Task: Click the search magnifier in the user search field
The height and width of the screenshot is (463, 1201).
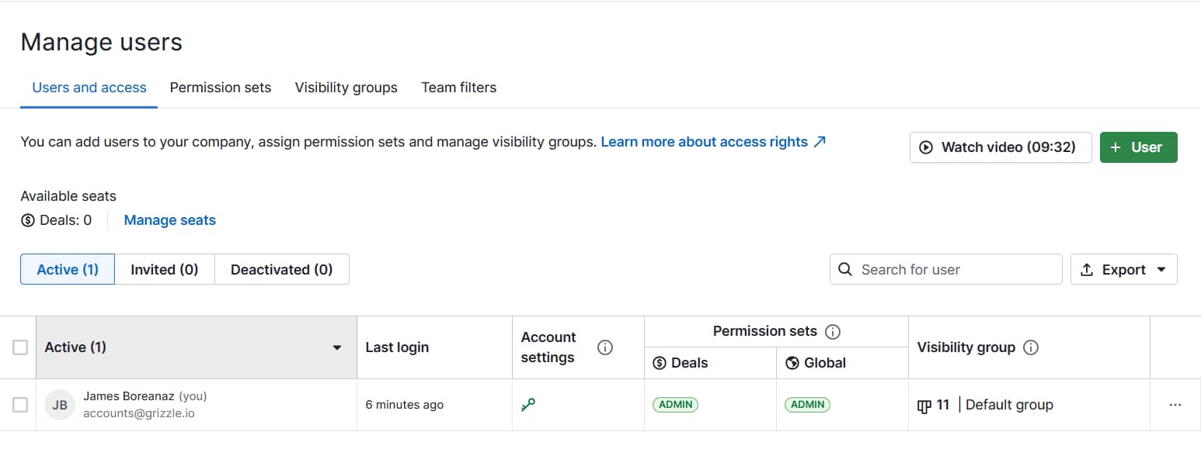Action: coord(845,269)
